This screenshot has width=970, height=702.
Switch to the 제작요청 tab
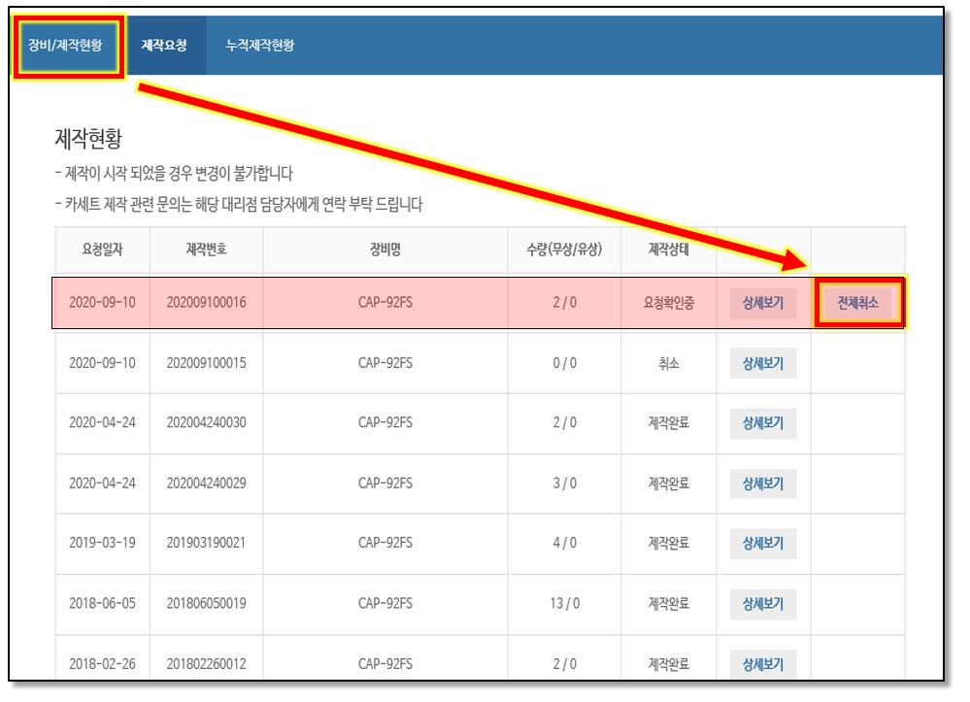[163, 45]
